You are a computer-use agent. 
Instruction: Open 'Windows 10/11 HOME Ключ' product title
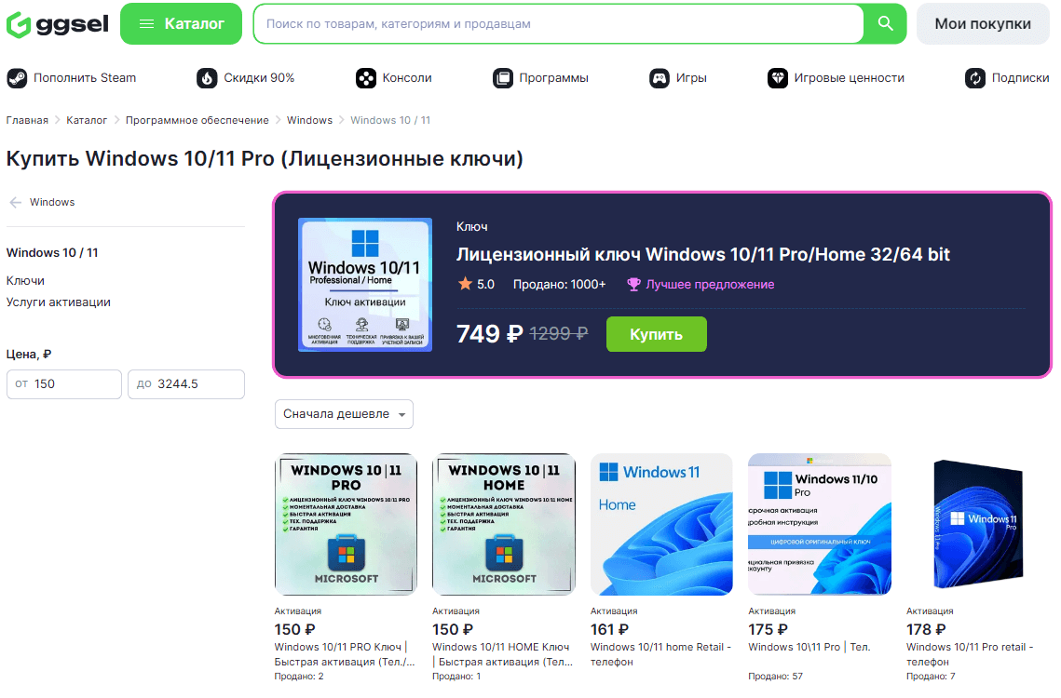click(x=503, y=654)
